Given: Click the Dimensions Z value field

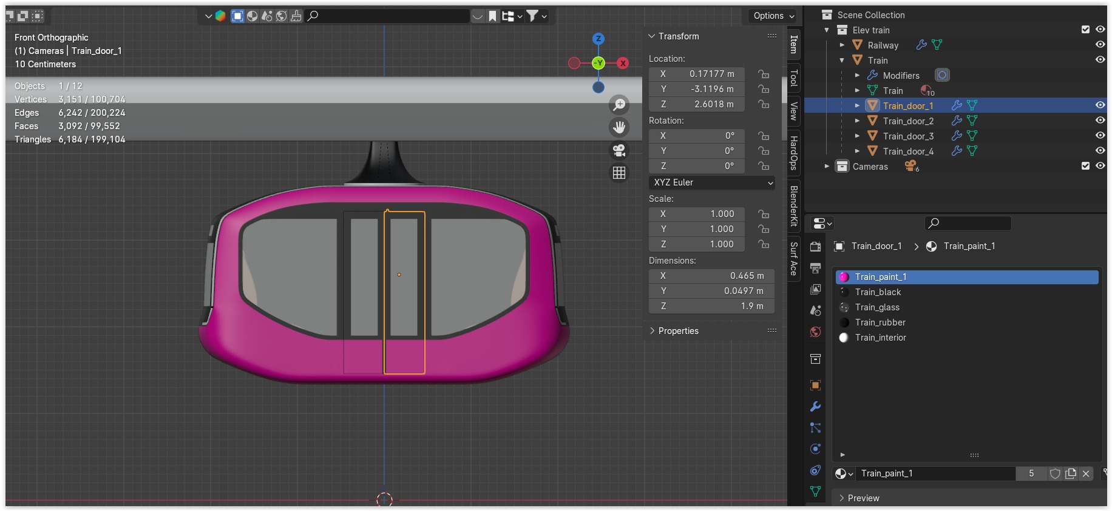Looking at the screenshot, I should 711,306.
